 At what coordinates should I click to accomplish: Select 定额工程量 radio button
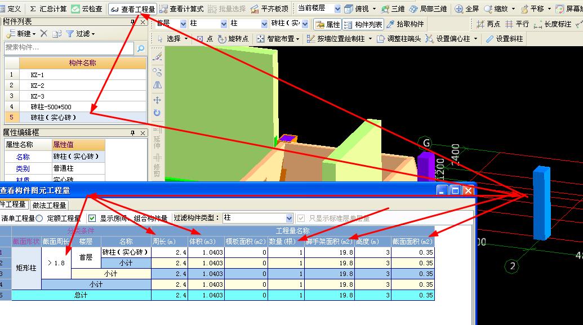39,219
